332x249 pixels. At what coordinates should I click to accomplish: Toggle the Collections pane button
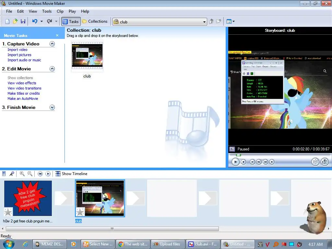coord(95,21)
